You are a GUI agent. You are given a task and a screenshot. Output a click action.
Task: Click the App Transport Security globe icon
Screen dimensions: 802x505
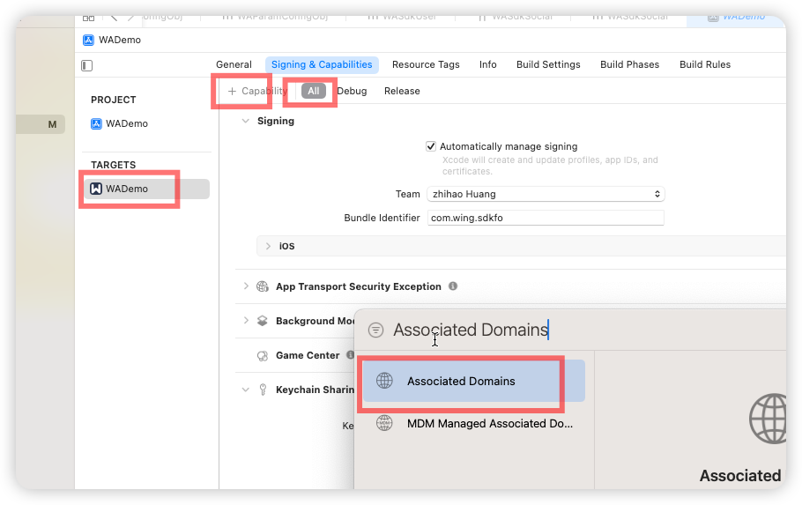click(263, 286)
